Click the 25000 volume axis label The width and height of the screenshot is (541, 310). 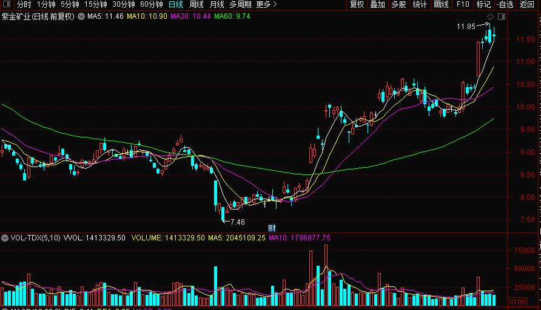pyautogui.click(x=524, y=287)
